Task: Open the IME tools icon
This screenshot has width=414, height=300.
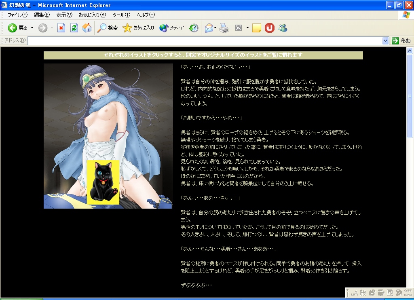Action: [x=381, y=293]
